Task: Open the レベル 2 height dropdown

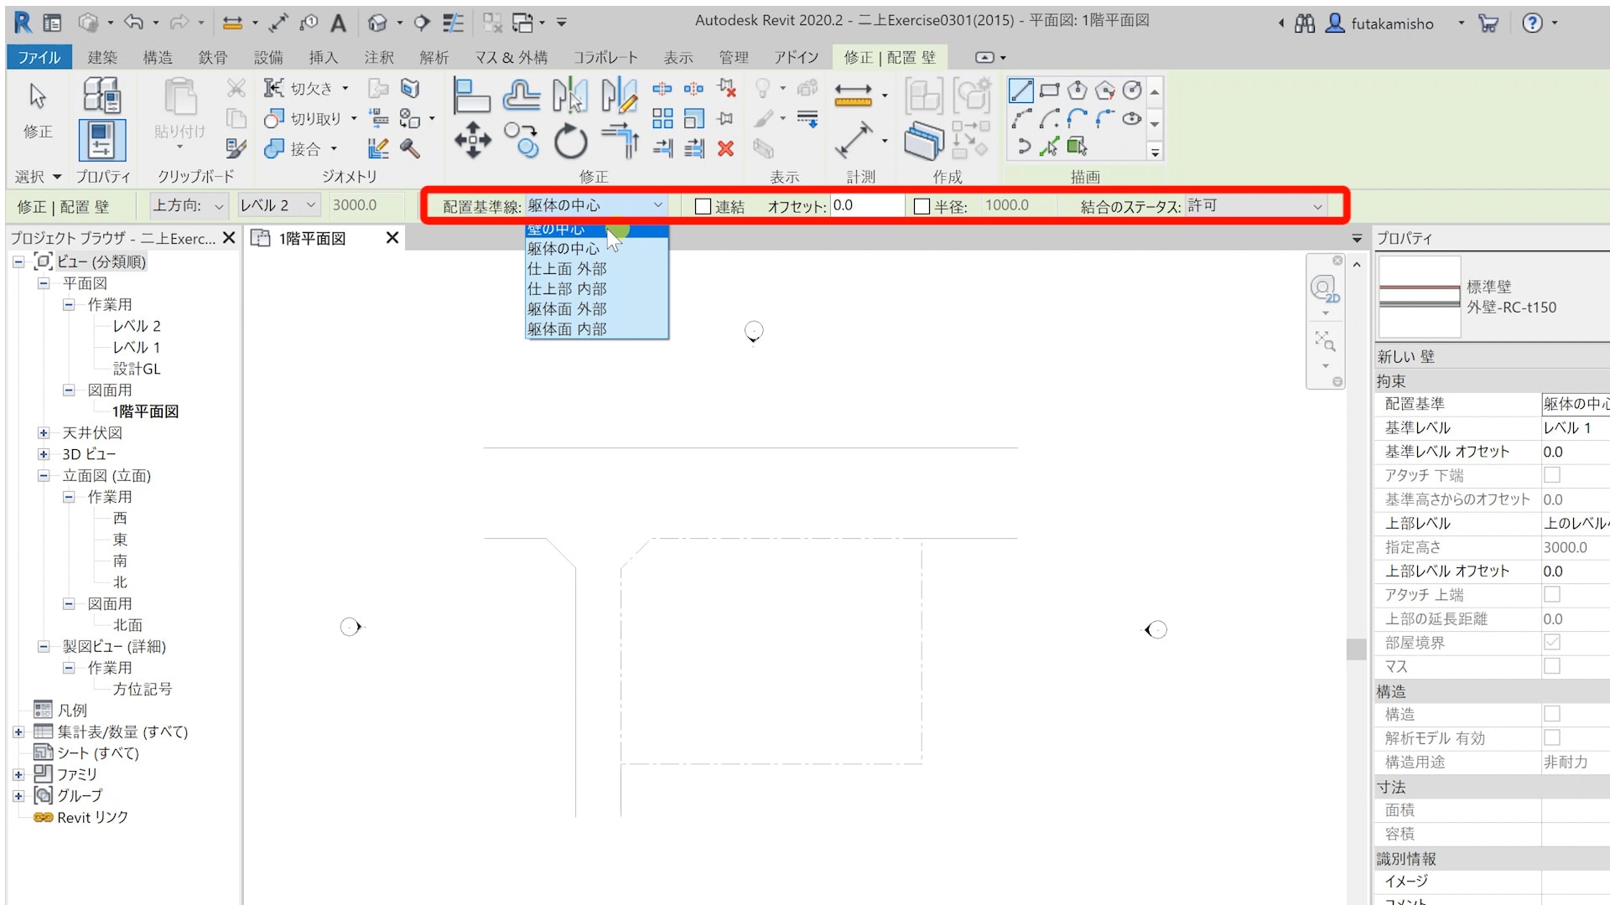Action: [278, 205]
